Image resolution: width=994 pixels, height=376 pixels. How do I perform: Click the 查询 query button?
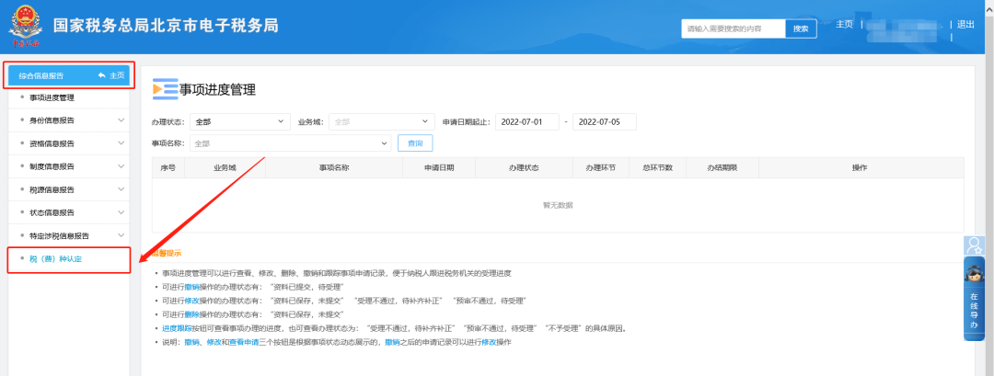pyautogui.click(x=415, y=143)
